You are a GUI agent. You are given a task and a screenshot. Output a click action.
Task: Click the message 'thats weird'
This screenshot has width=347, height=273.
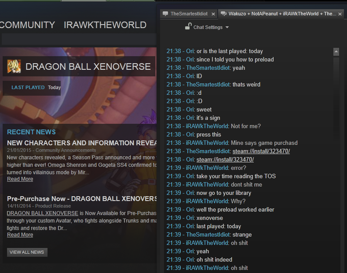click(x=246, y=84)
